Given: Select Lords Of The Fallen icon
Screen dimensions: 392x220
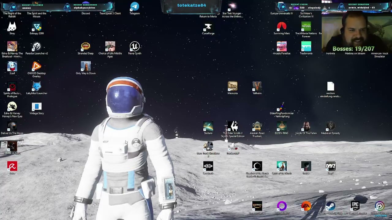Looking at the screenshot, I should click(306, 126).
